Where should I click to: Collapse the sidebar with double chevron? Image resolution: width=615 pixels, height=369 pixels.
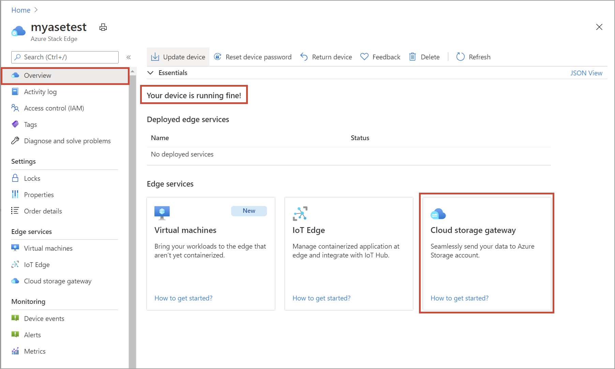point(129,57)
